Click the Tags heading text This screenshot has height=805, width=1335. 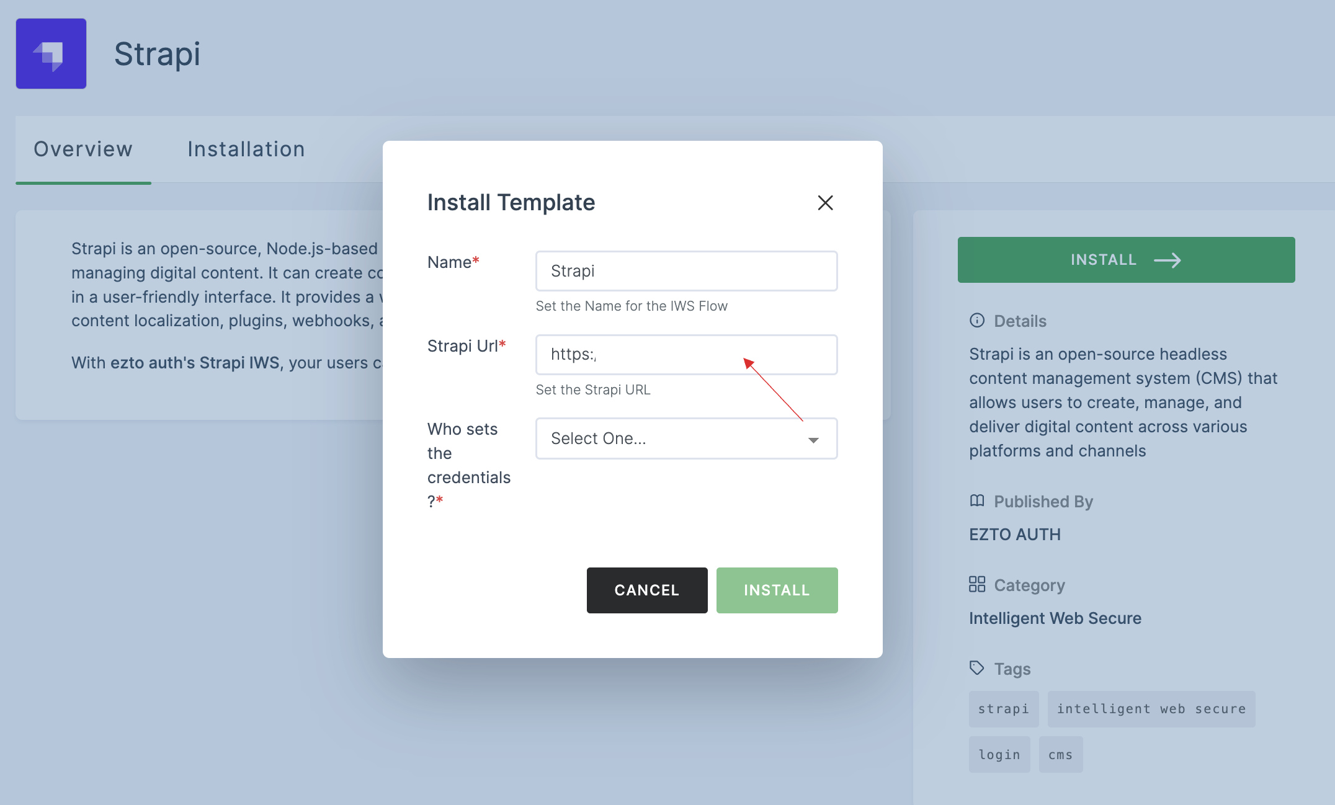click(x=1012, y=669)
